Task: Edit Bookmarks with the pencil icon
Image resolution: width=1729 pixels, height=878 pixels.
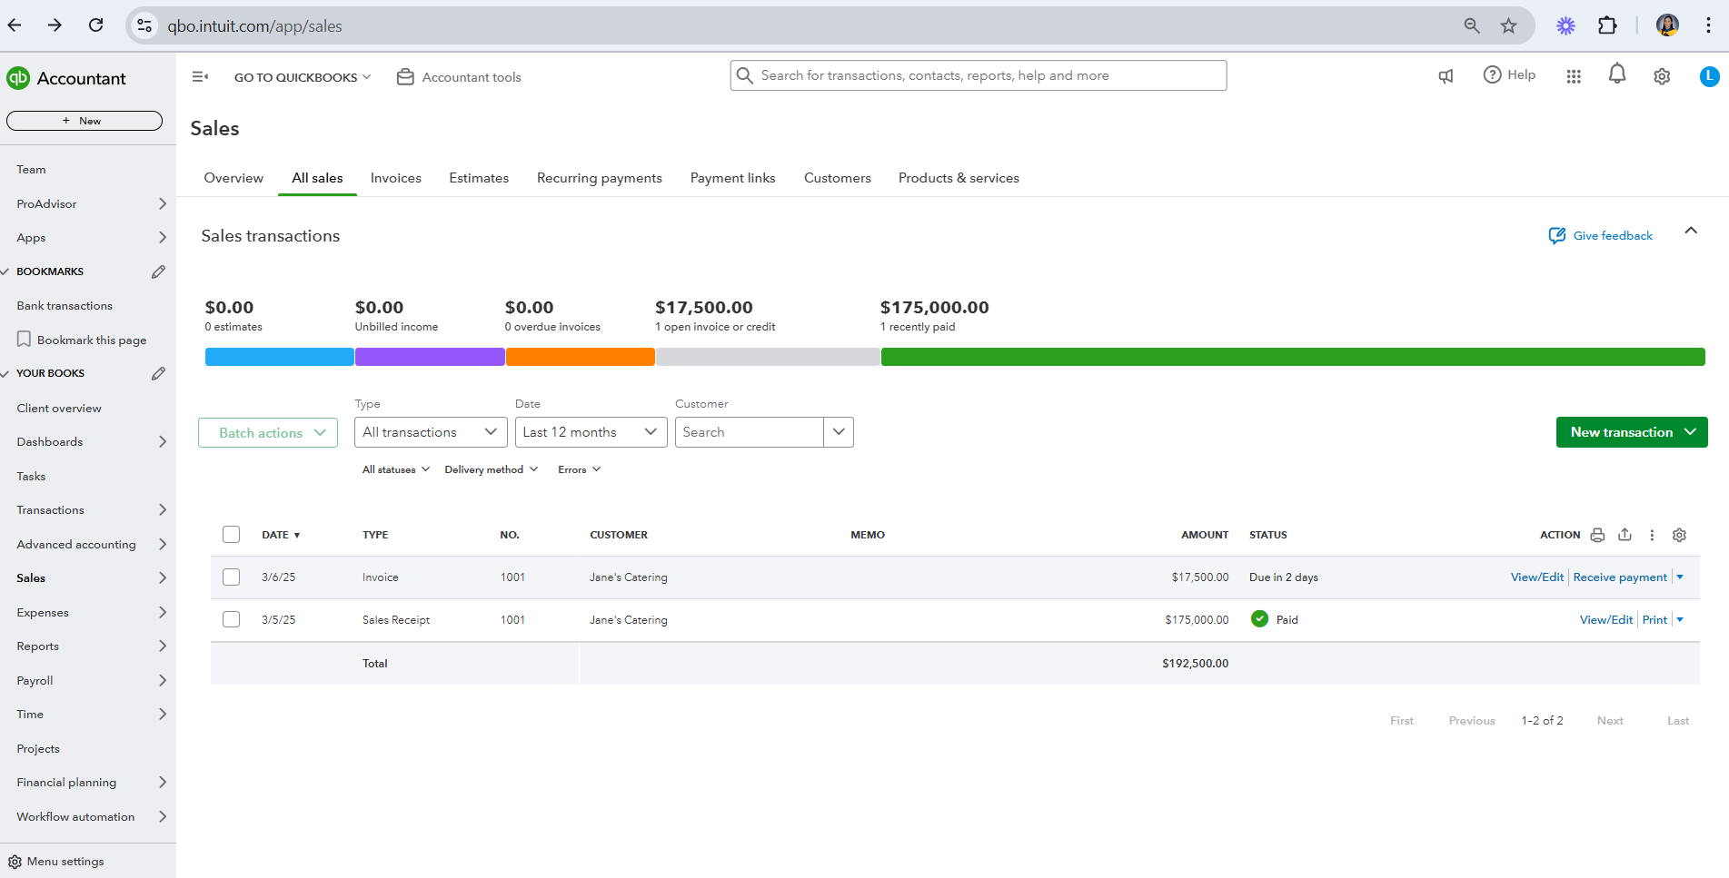Action: coord(158,271)
